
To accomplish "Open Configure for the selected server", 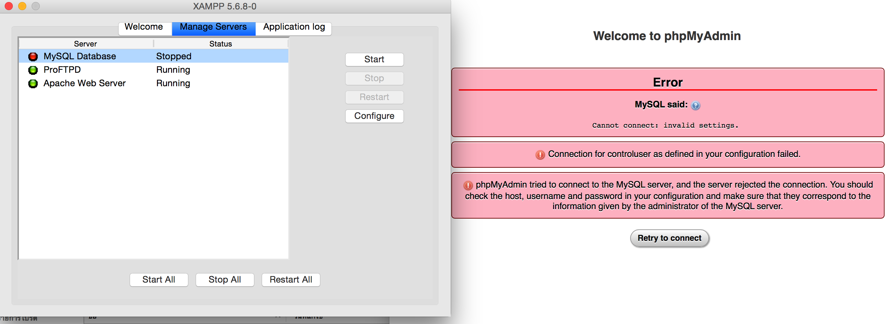I will click(x=374, y=116).
